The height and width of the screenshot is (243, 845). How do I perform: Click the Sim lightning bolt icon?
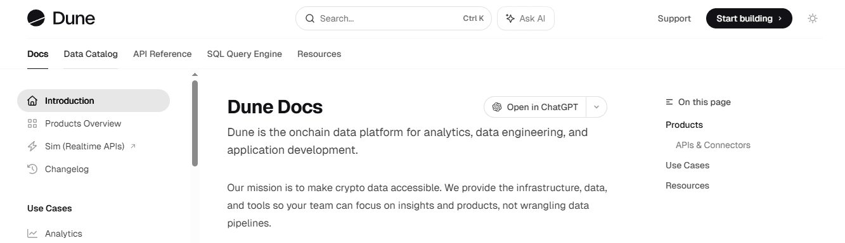pos(32,146)
